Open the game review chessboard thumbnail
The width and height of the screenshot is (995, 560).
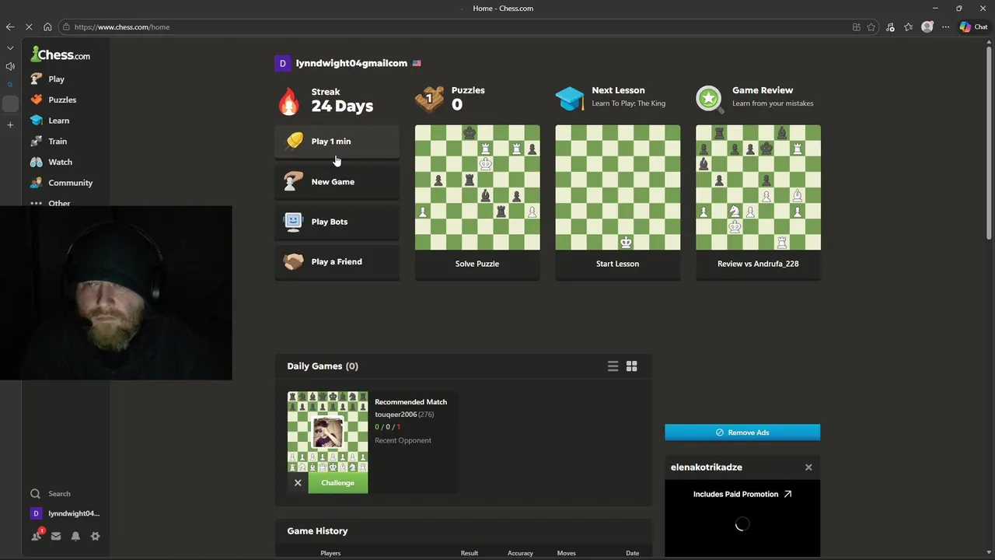758,187
